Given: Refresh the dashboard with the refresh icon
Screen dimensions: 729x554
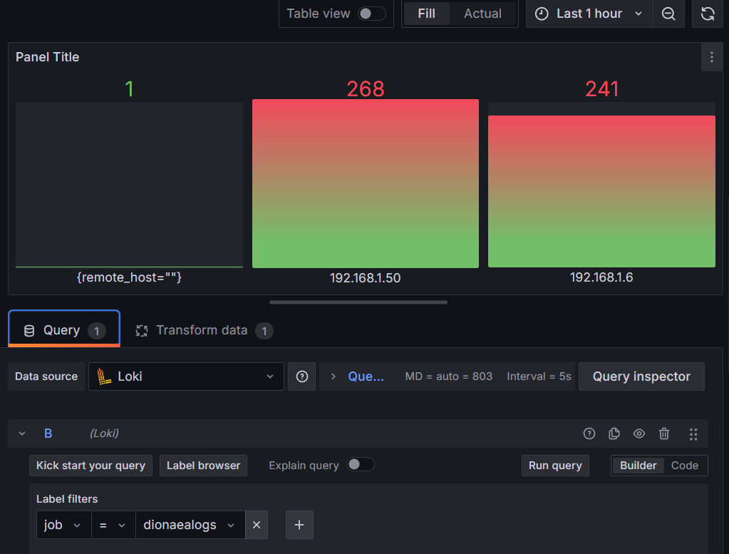Looking at the screenshot, I should [708, 14].
